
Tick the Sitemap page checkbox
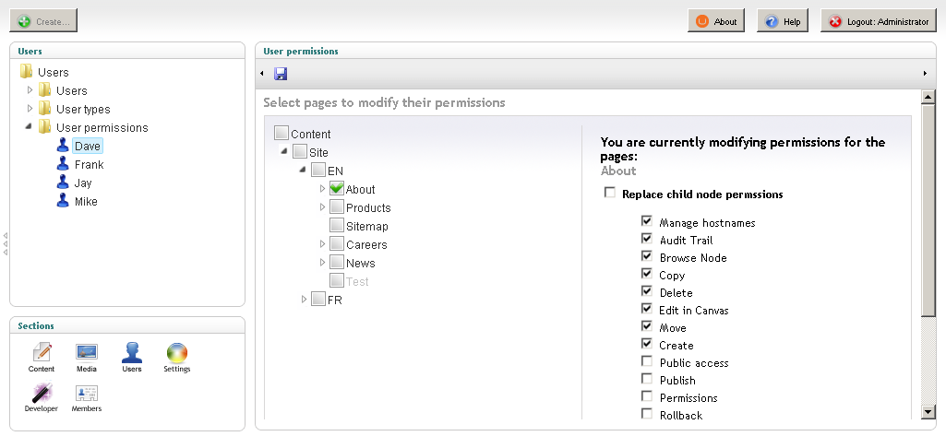coord(337,226)
